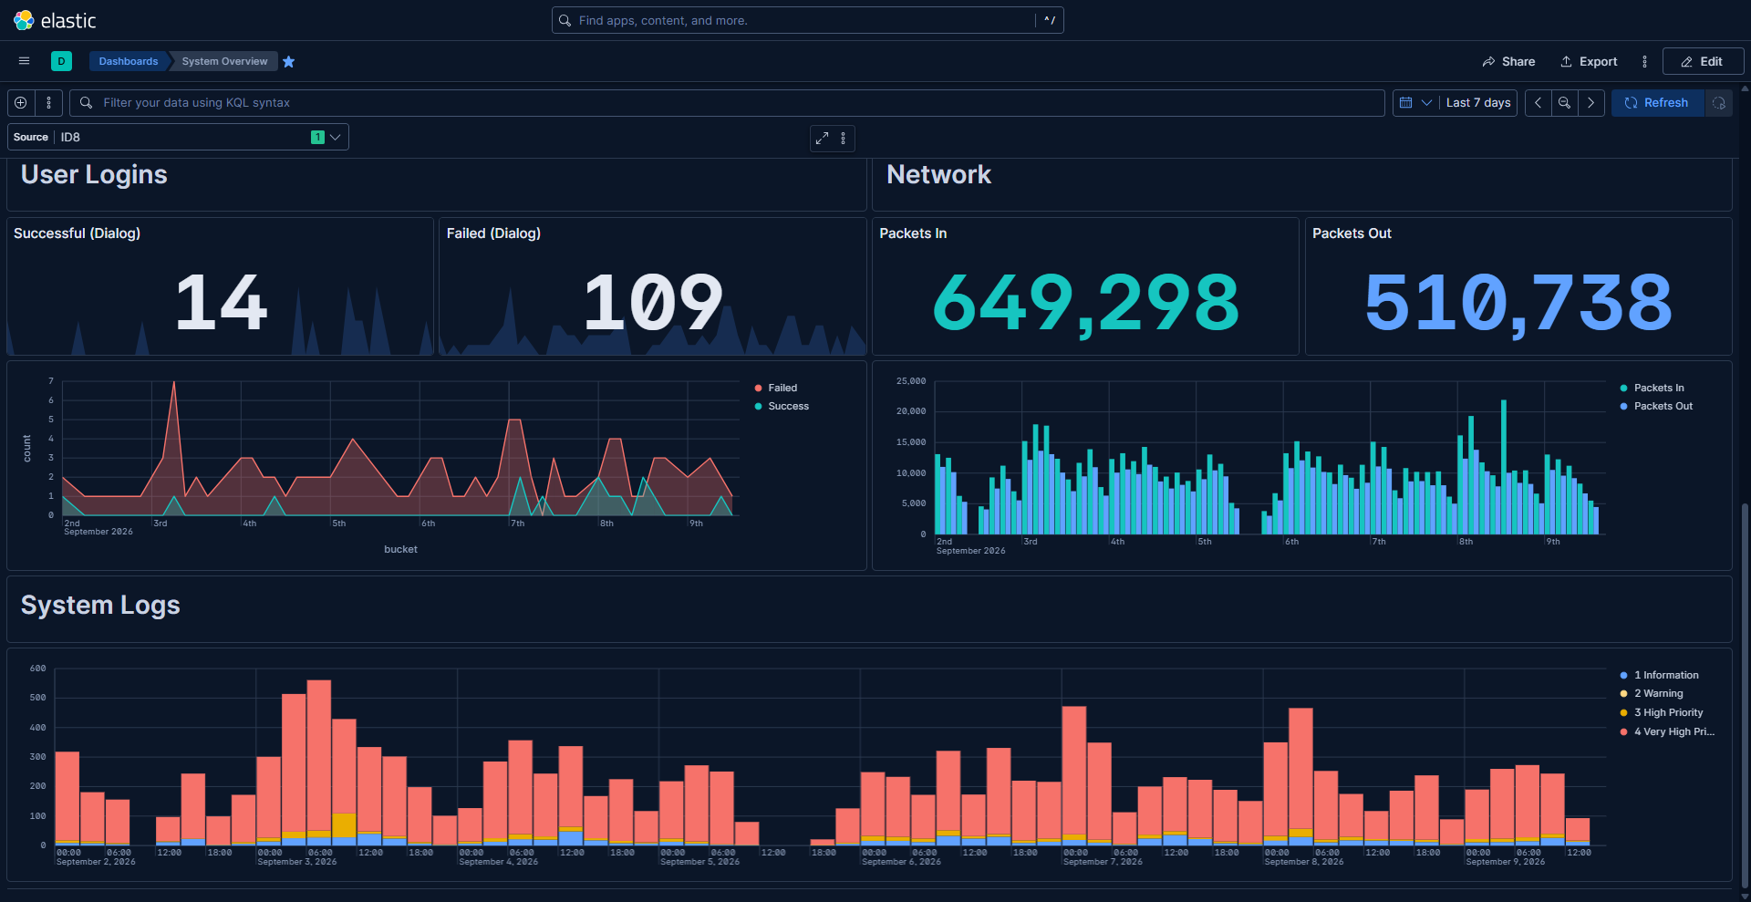Zoom out the time range
The width and height of the screenshot is (1751, 902).
pos(1564,102)
